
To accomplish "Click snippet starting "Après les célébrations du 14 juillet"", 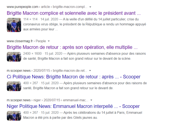I will pos(85,115).
